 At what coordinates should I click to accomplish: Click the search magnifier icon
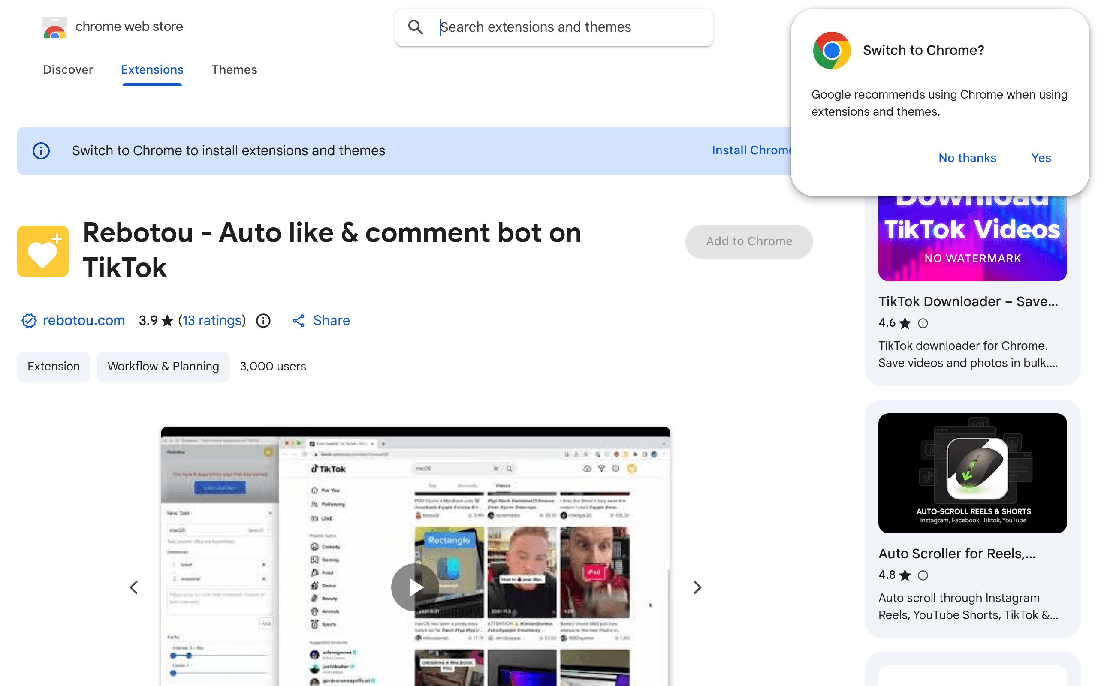416,27
